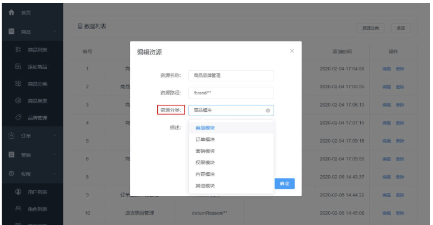The width and height of the screenshot is (433, 225).
Task: Click the 营销 icon in sidebar
Action: click(11, 155)
